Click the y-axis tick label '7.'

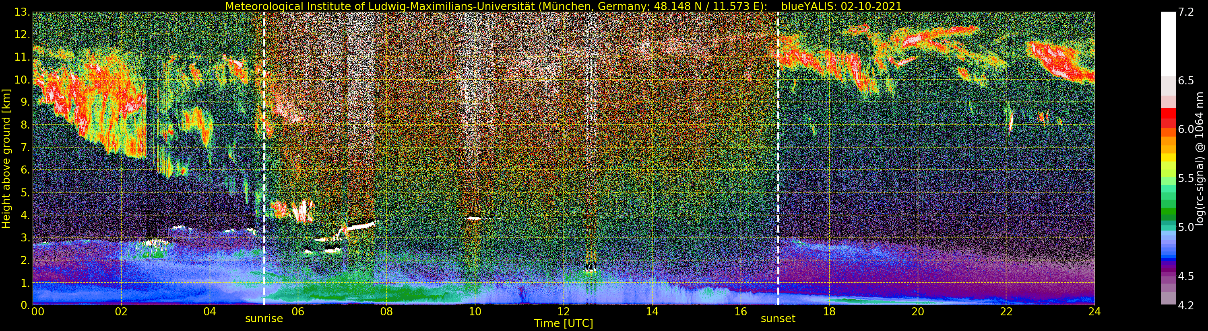point(25,147)
